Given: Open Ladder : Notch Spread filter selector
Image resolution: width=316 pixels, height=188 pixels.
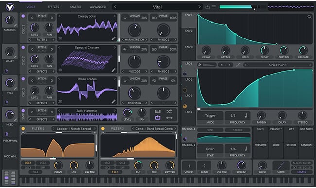Looking at the screenshot, I should (x=74, y=129).
